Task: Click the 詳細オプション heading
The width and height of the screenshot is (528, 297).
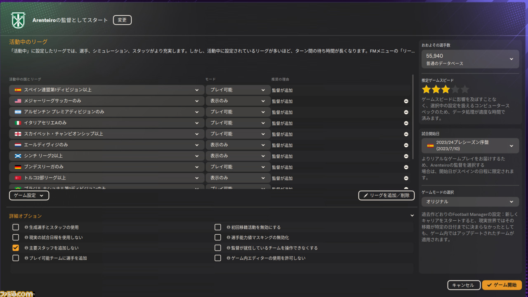Action: click(26, 216)
